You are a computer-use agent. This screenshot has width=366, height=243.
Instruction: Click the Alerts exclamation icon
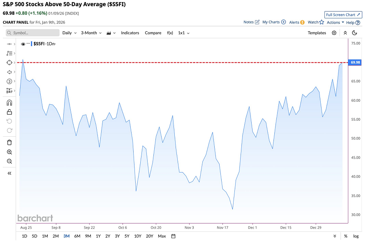[x=302, y=23]
